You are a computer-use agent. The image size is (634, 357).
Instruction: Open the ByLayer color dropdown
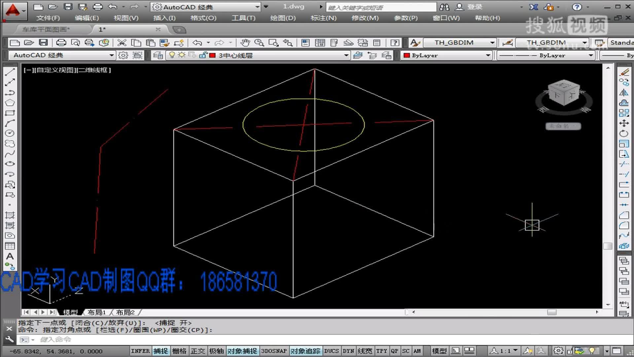tap(488, 55)
